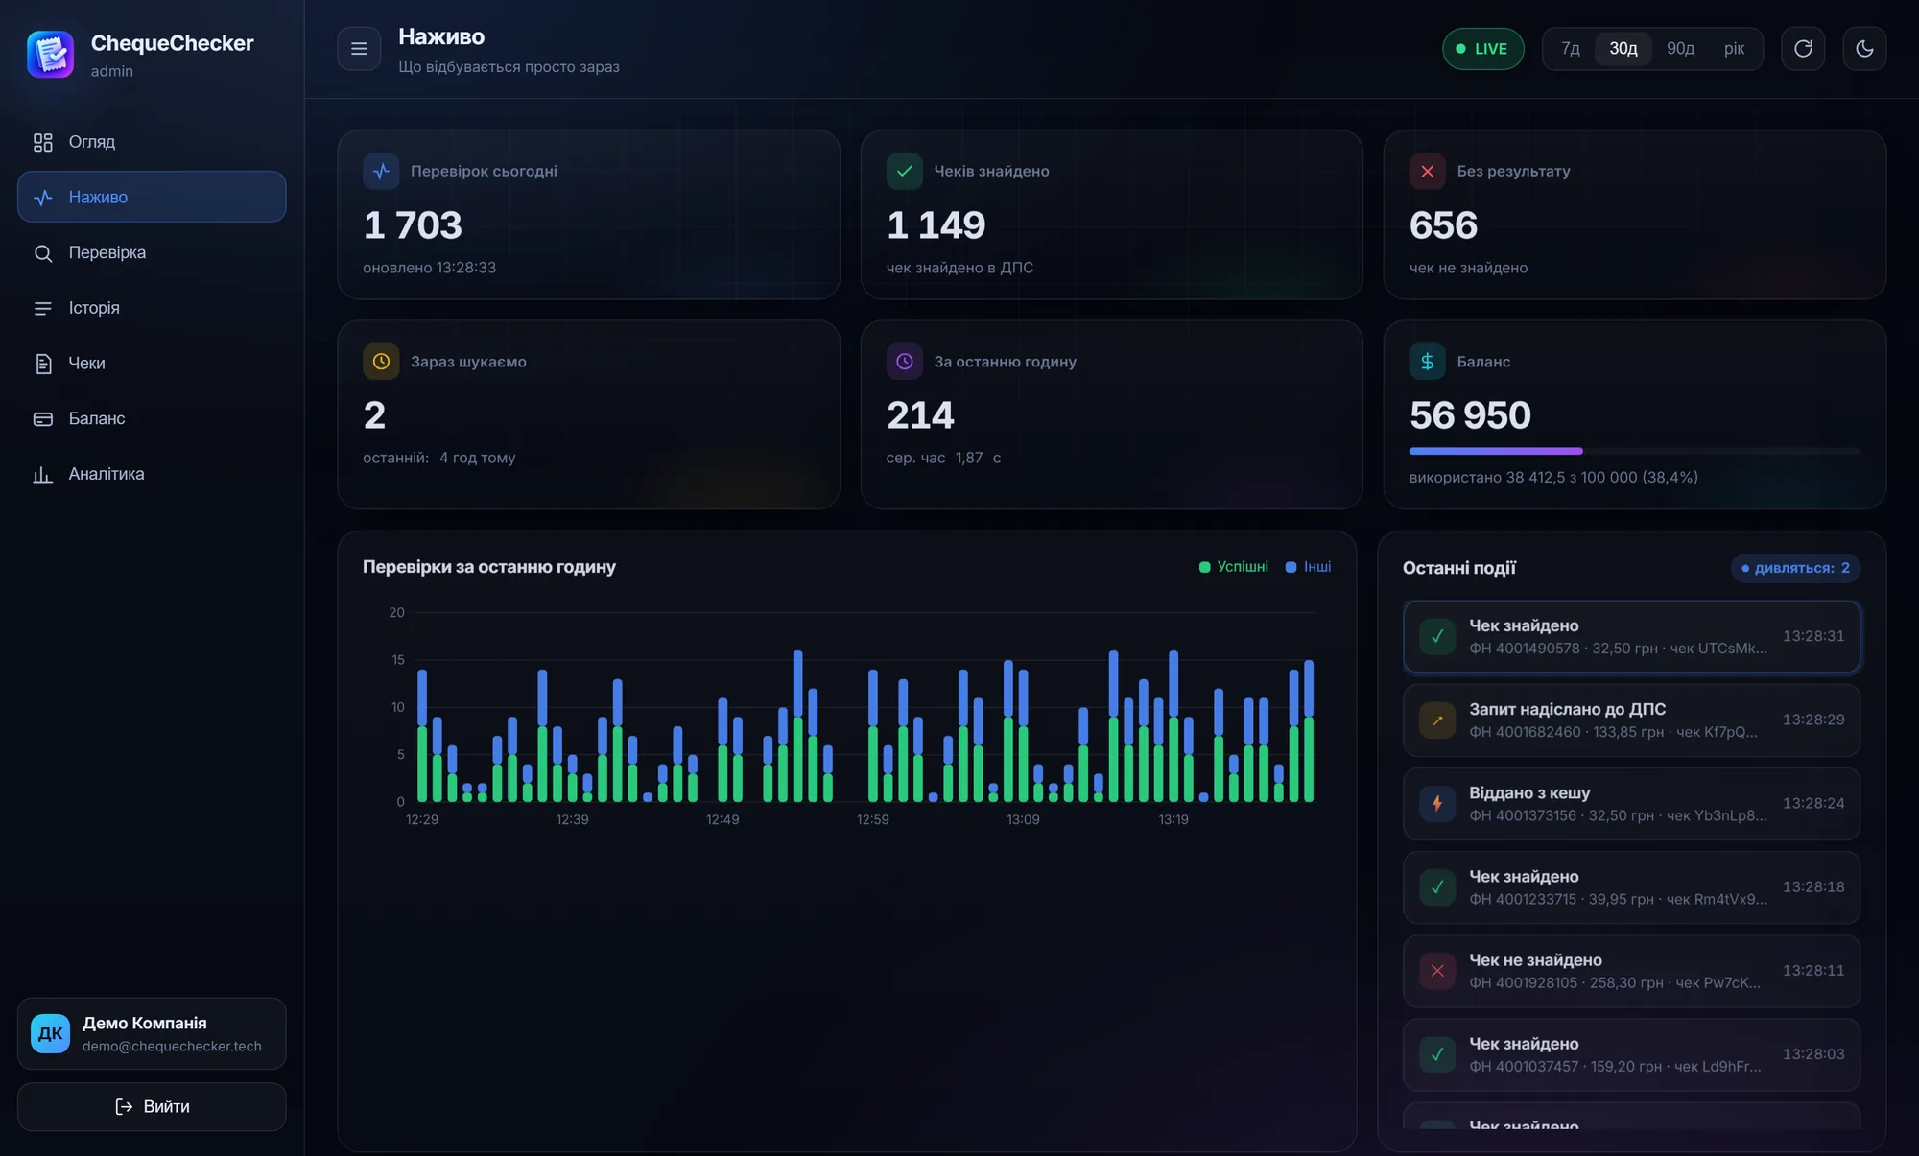Click the ДК avatar icon
Screen dimensions: 1919x1156
tap(50, 1033)
